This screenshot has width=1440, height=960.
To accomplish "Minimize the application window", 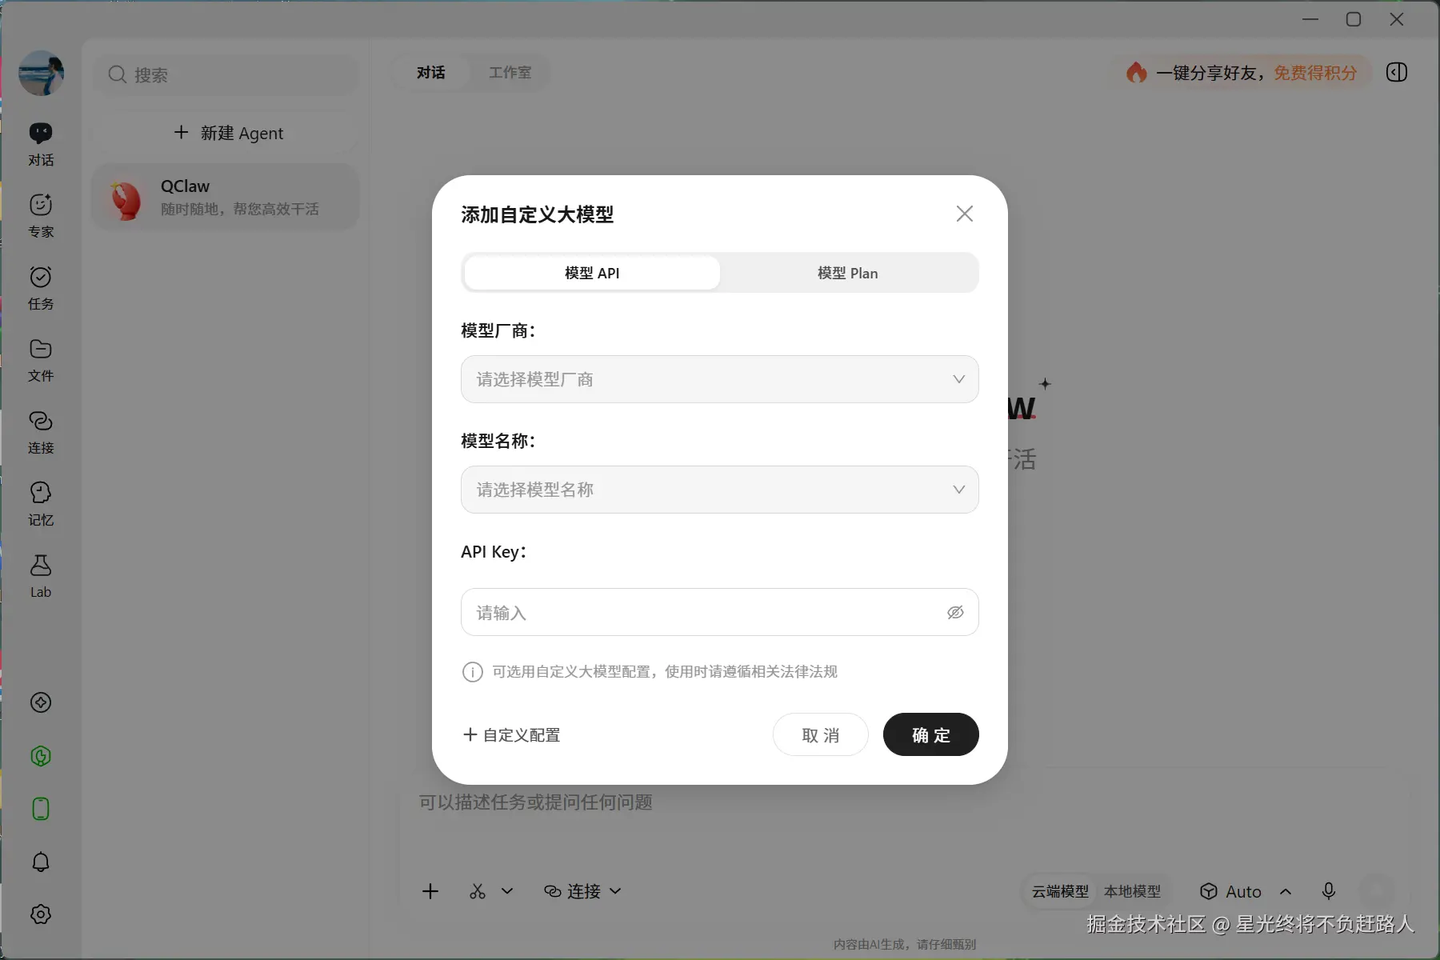I will pyautogui.click(x=1310, y=19).
